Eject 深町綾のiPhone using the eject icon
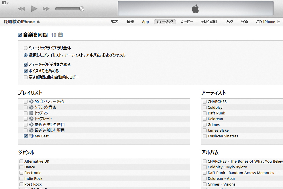Screen dimensions: 283x189 38,22
